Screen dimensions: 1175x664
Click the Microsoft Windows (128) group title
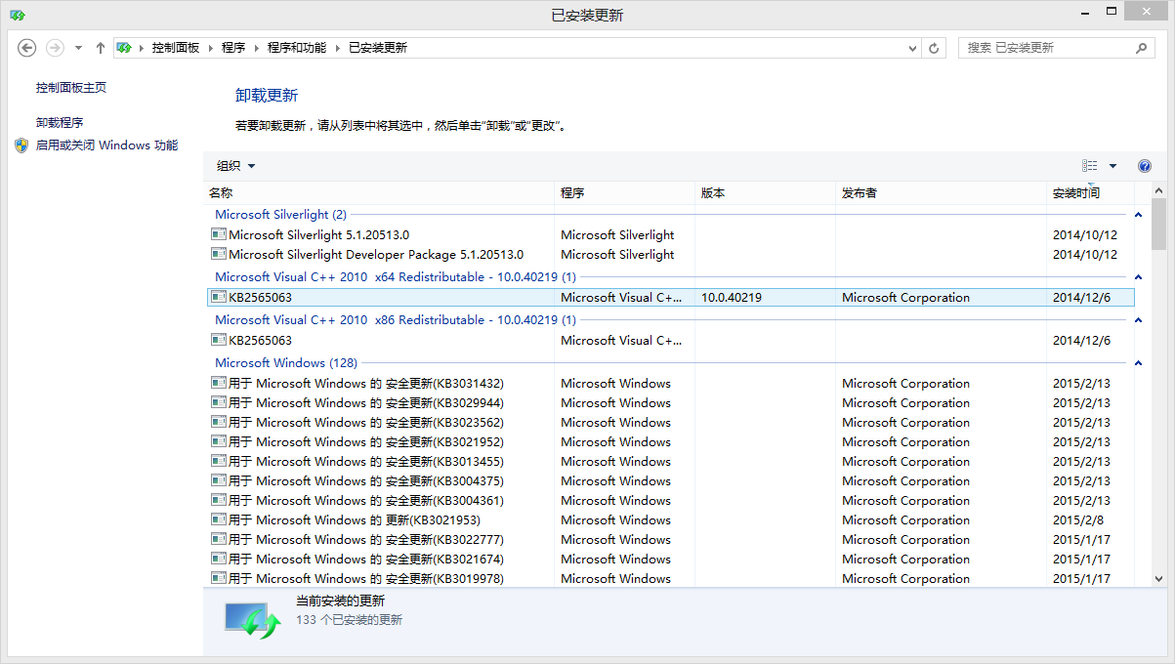[x=286, y=363]
